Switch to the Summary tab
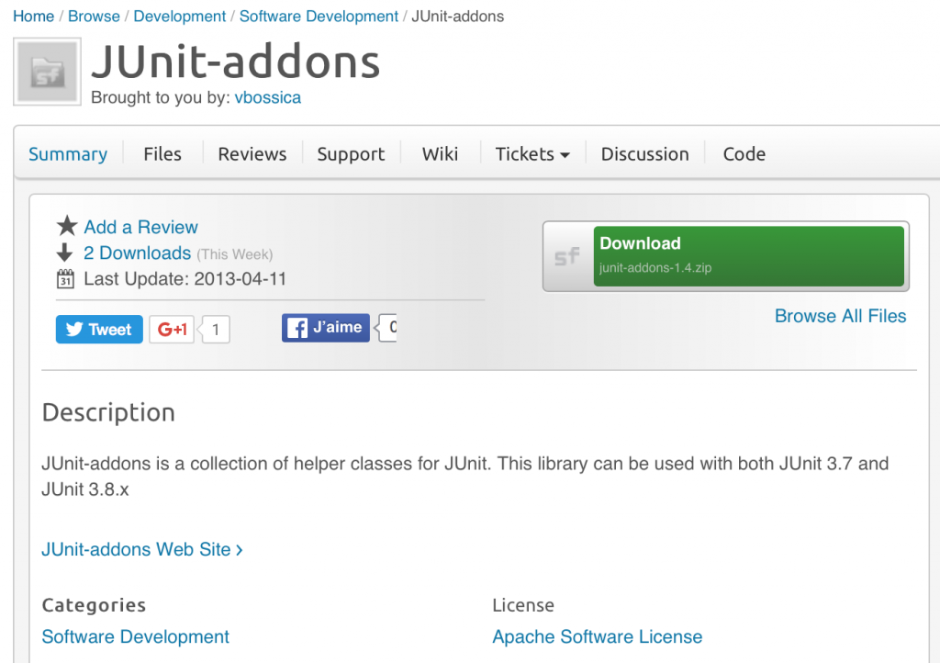 [x=68, y=154]
